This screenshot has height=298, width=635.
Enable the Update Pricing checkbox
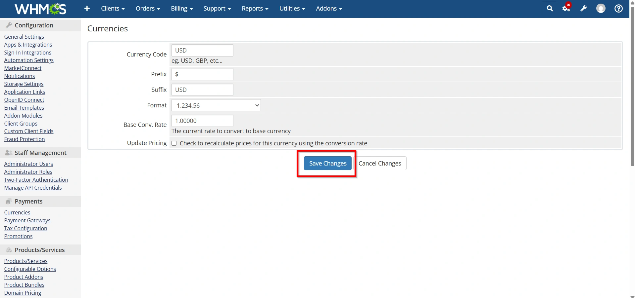pos(174,143)
